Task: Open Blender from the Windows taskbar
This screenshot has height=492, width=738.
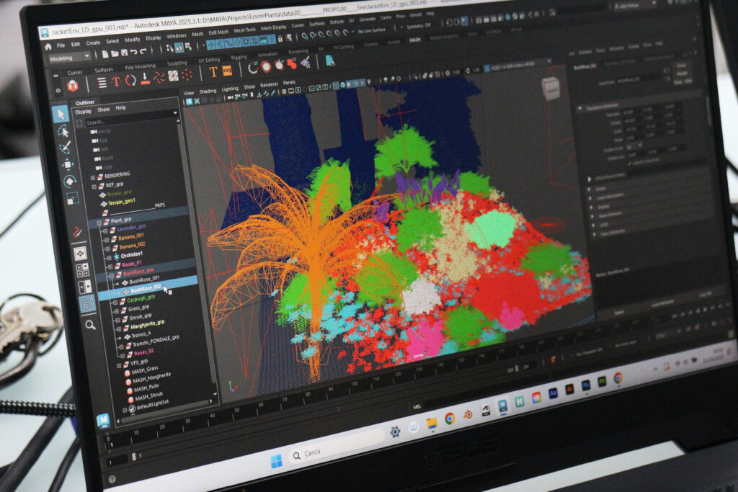Action: coord(468,413)
